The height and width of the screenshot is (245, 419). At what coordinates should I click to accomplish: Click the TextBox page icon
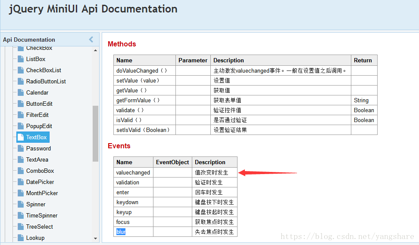pyautogui.click(x=21, y=137)
